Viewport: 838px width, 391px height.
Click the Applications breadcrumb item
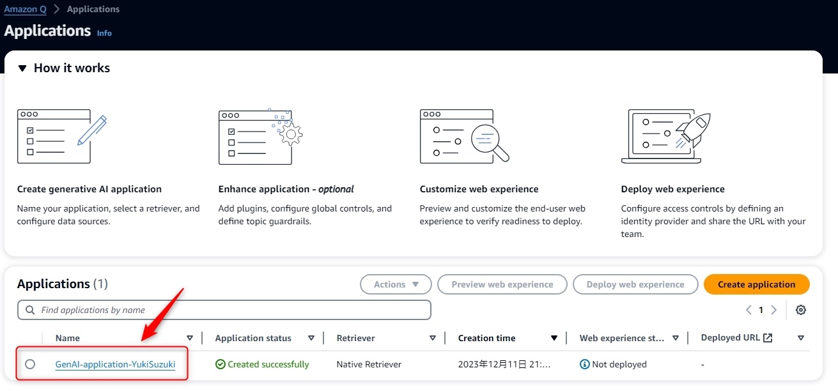click(x=93, y=9)
